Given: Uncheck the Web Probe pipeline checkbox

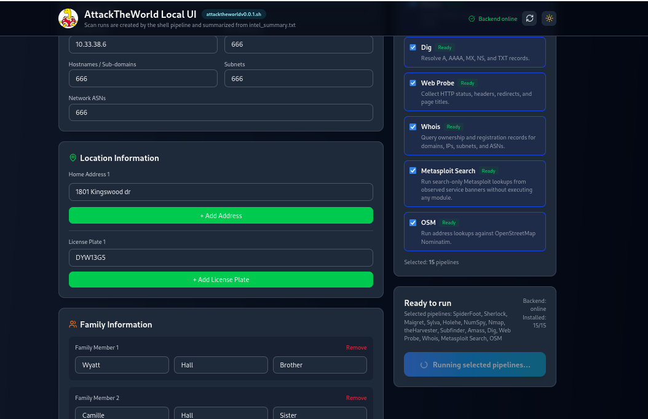Looking at the screenshot, I should [413, 83].
